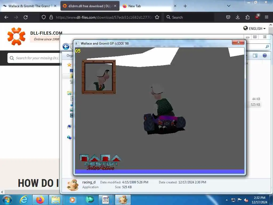Open site security padlock info
The width and height of the screenshot is (273, 205).
[51, 17]
